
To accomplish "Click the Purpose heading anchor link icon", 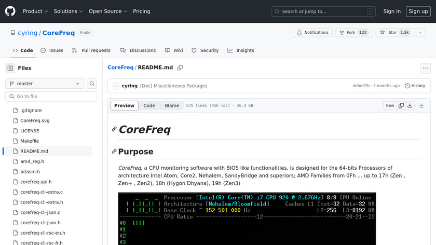I will (114, 151).
